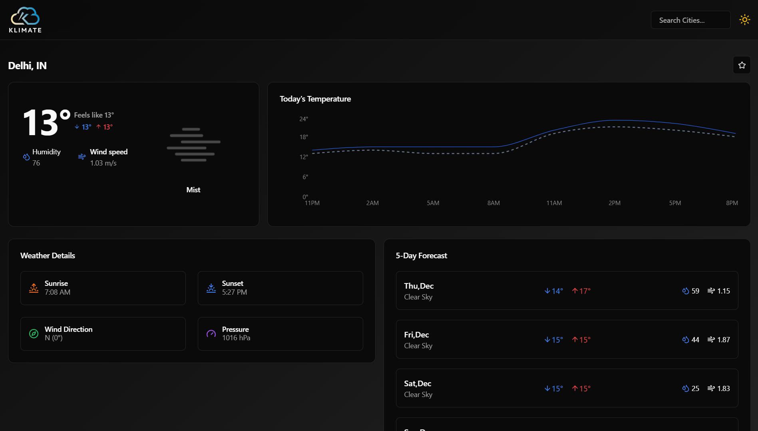This screenshot has width=758, height=431.
Task: Click the wind direction compass icon
Action: 34,333
